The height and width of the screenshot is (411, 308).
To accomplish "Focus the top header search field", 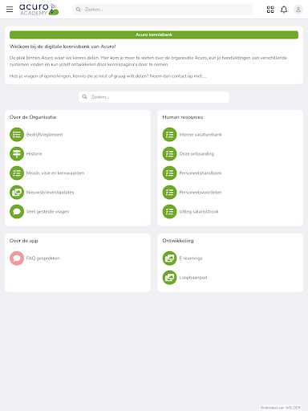I will pyautogui.click(x=163, y=10).
